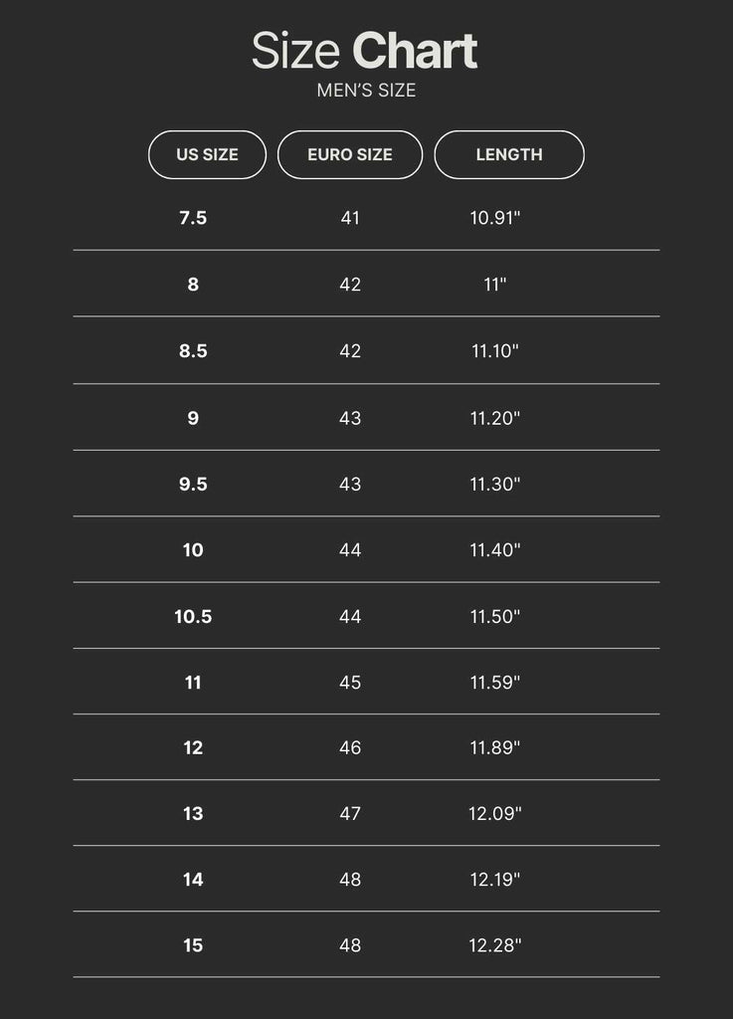Select US size 9.5 cell
733x1019 pixels.
click(x=193, y=484)
